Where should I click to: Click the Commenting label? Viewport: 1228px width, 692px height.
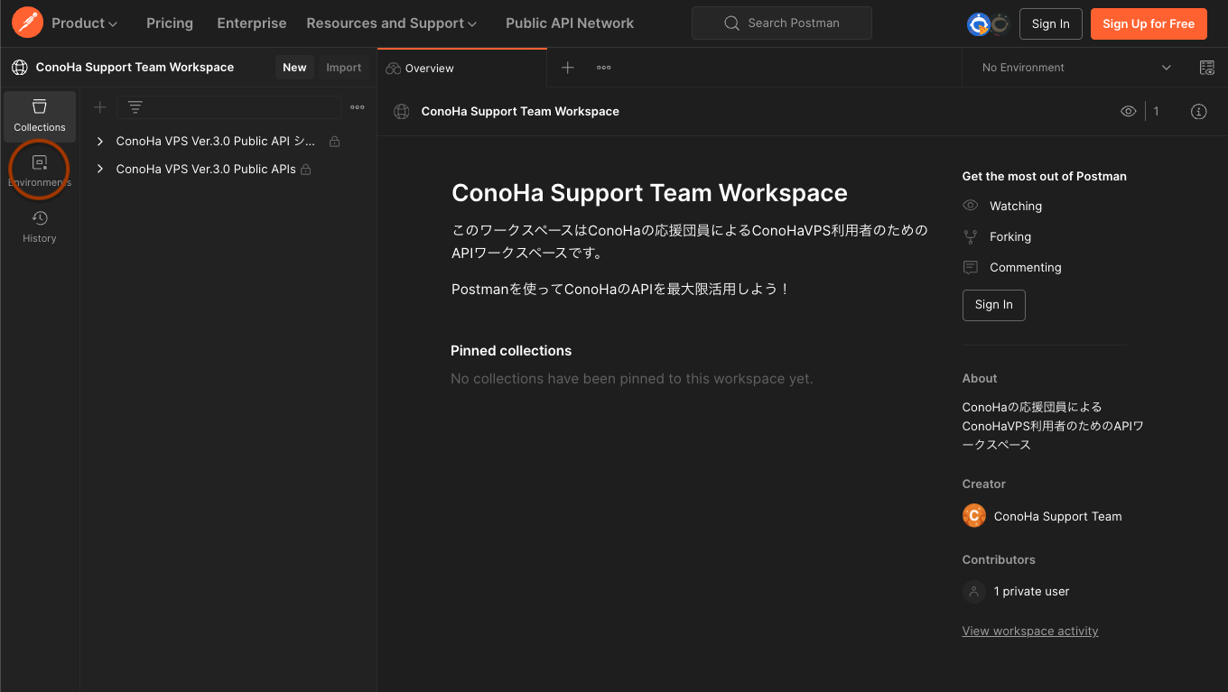[1026, 267]
